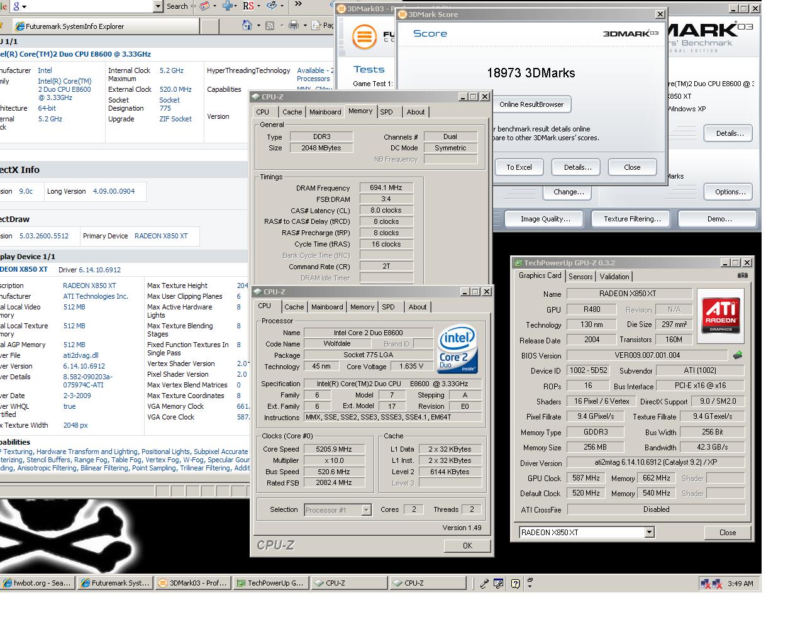Open the SPD tab in lower CPU-Z window
The image size is (805, 644).
pos(389,307)
